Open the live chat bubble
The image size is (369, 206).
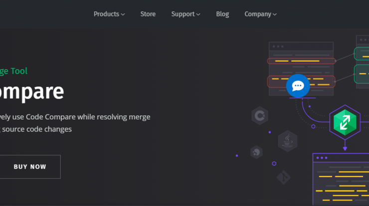click(298, 86)
